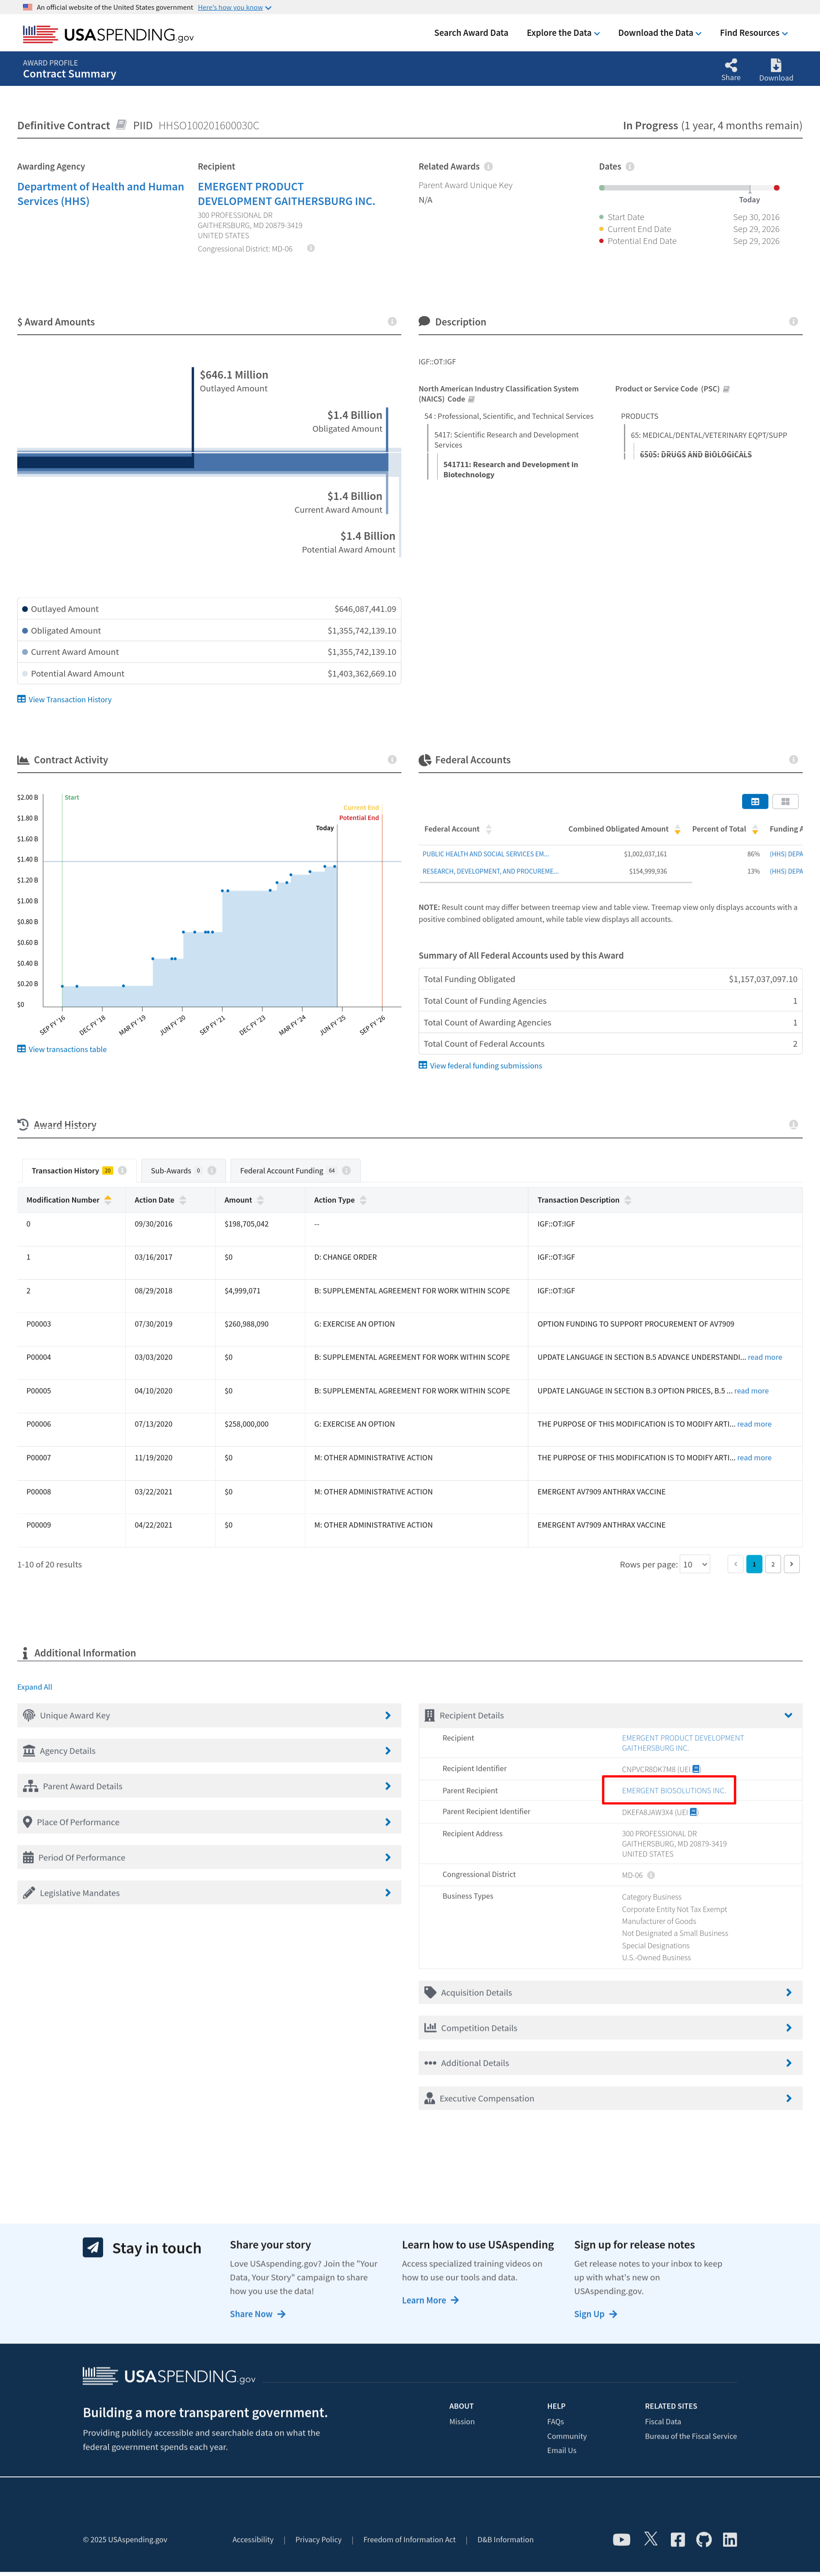Expand Agency Details section
Viewport: 820px width, 2576px height.
209,1751
